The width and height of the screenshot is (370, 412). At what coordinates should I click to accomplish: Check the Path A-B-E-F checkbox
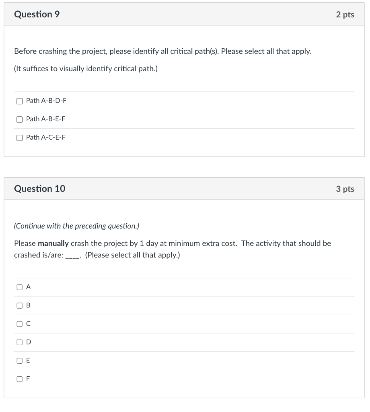[19, 119]
